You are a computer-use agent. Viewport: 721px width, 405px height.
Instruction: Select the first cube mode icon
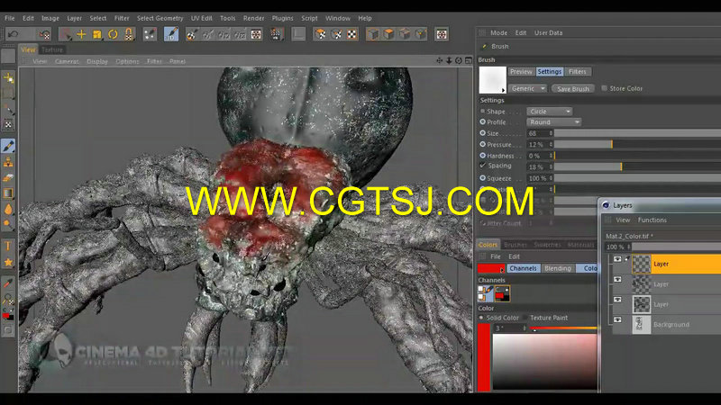coord(373,34)
